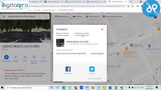Open the Maps hamburger menu

(x=4, y=16)
